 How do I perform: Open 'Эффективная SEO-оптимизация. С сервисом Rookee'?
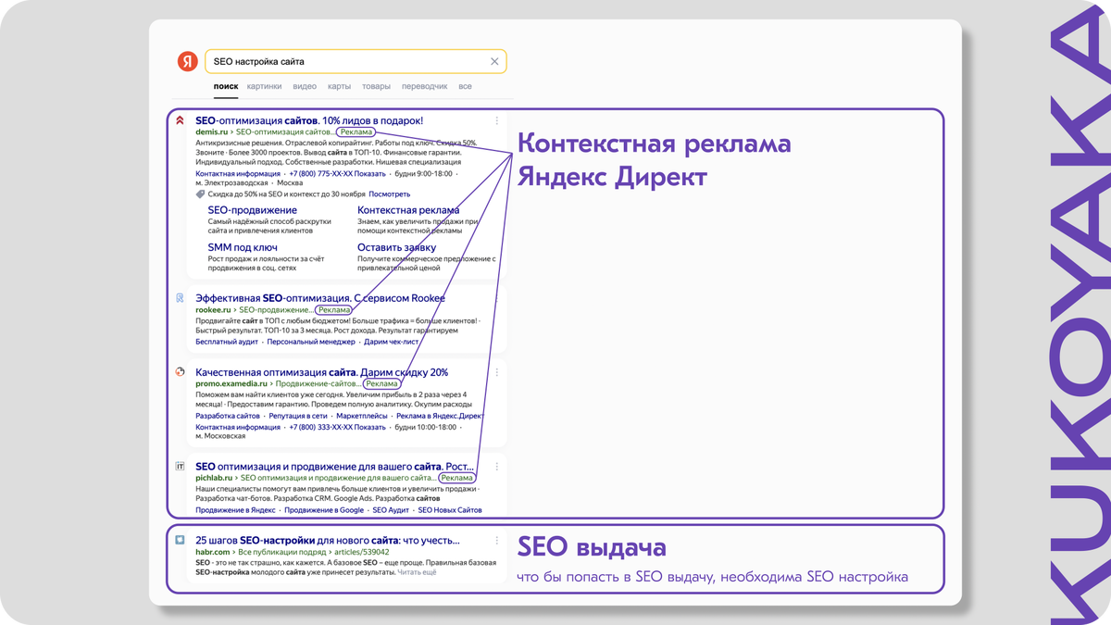[x=320, y=298]
